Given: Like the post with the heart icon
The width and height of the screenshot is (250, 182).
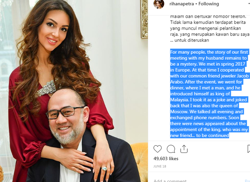Looking at the screenshot, I should (158, 149).
